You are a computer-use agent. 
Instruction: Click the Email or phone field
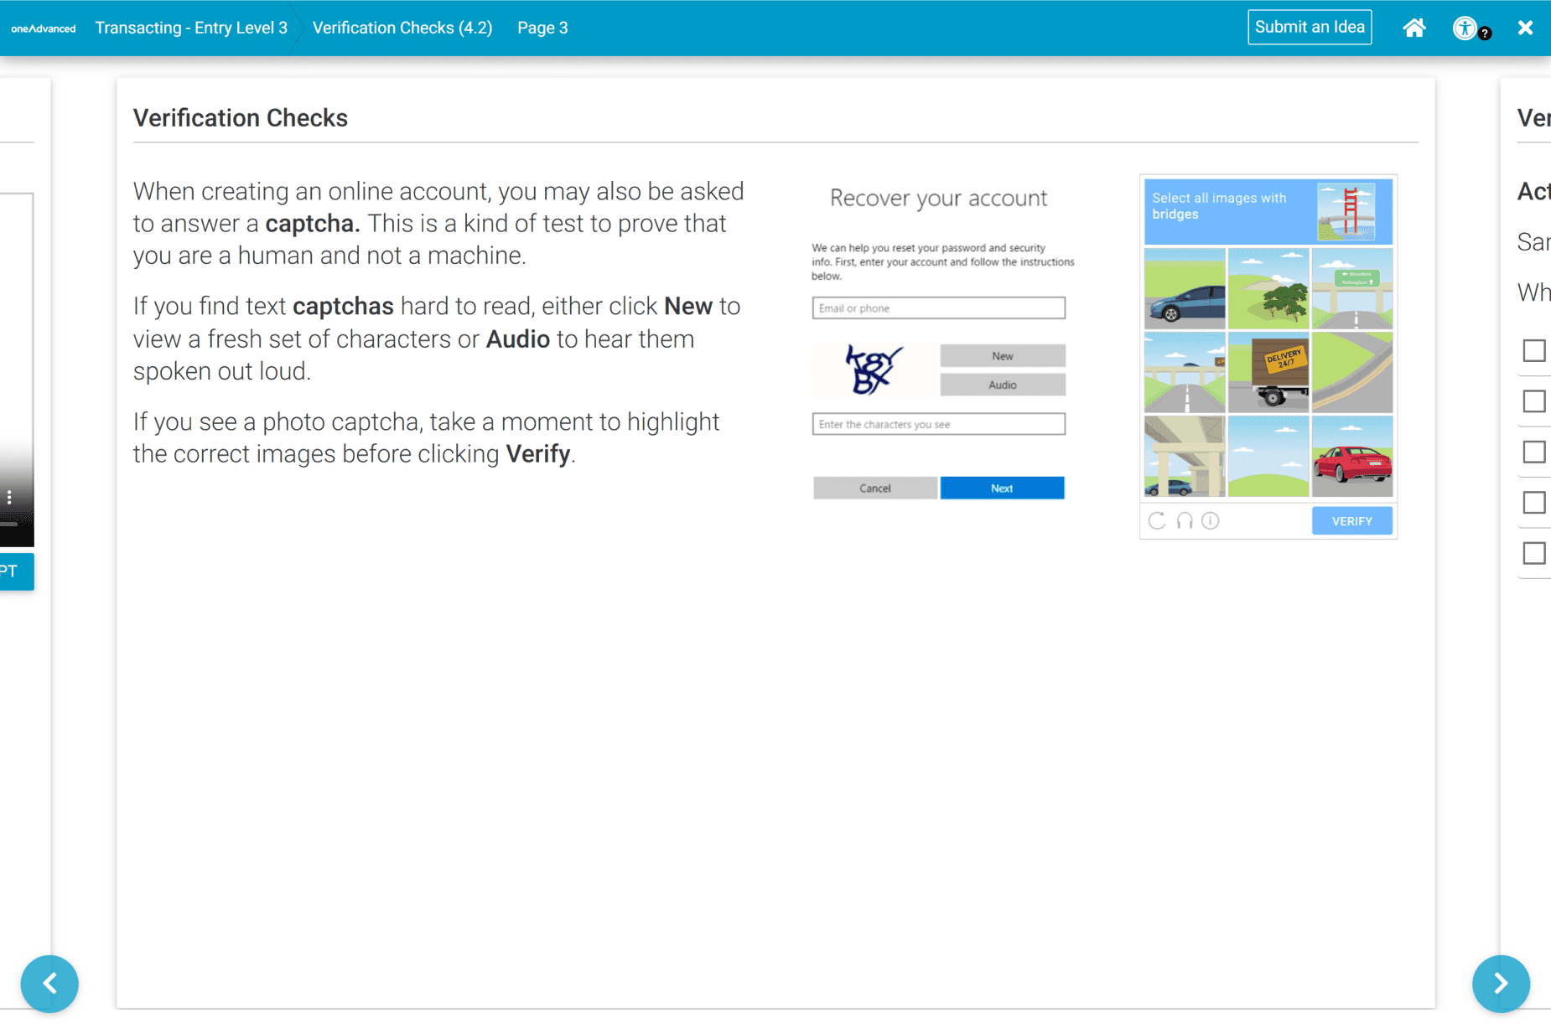[938, 308]
